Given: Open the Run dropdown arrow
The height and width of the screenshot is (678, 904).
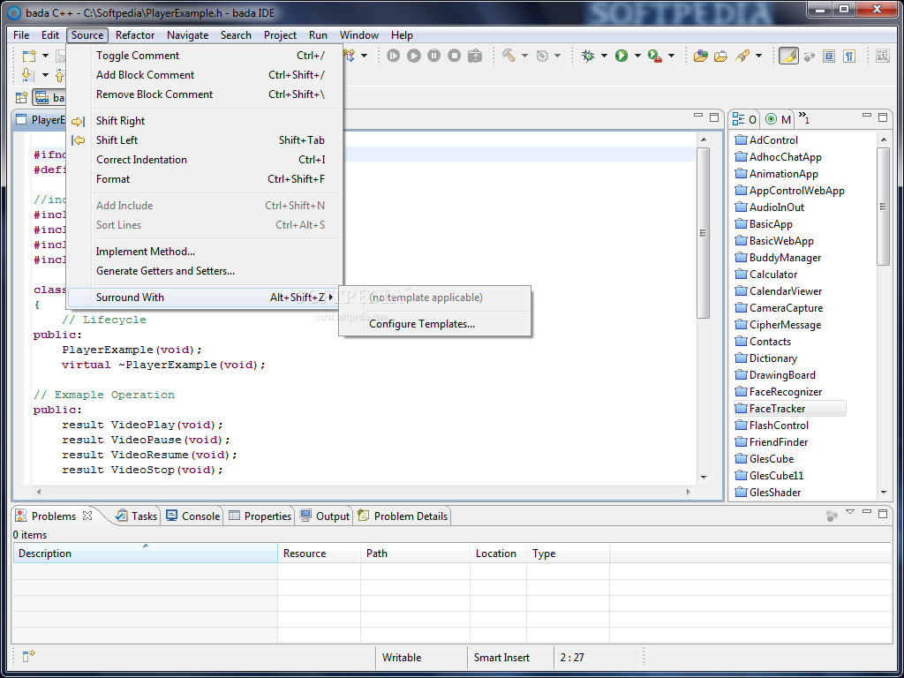Looking at the screenshot, I should pos(637,56).
